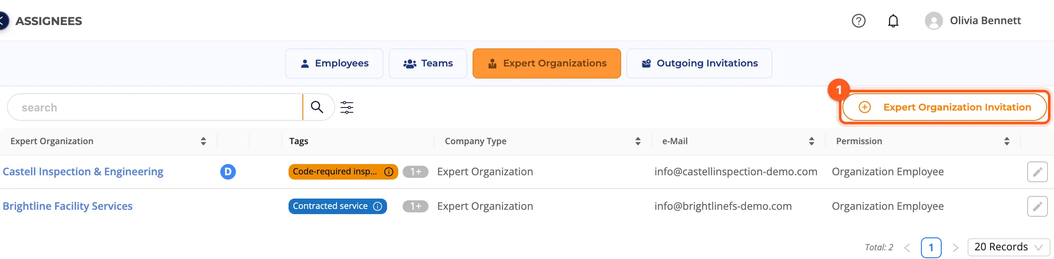Viewport: 1054px width, 259px height.
Task: Edit Brightline Facility row pencil icon
Action: (x=1037, y=206)
